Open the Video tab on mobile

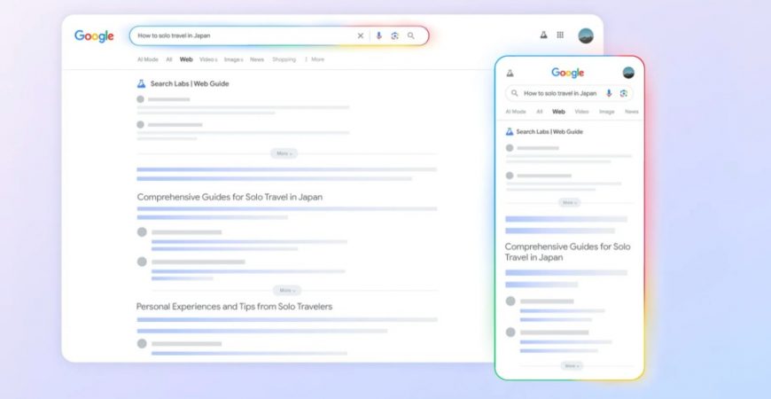[x=581, y=112]
